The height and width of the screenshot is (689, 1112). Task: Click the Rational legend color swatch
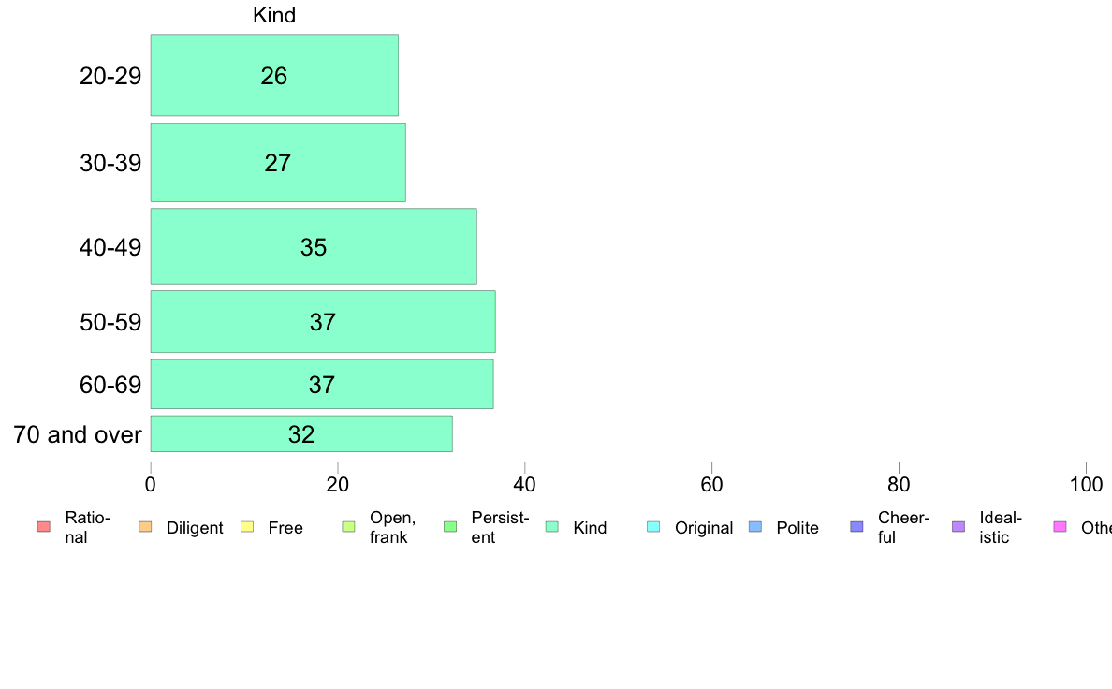[44, 526]
